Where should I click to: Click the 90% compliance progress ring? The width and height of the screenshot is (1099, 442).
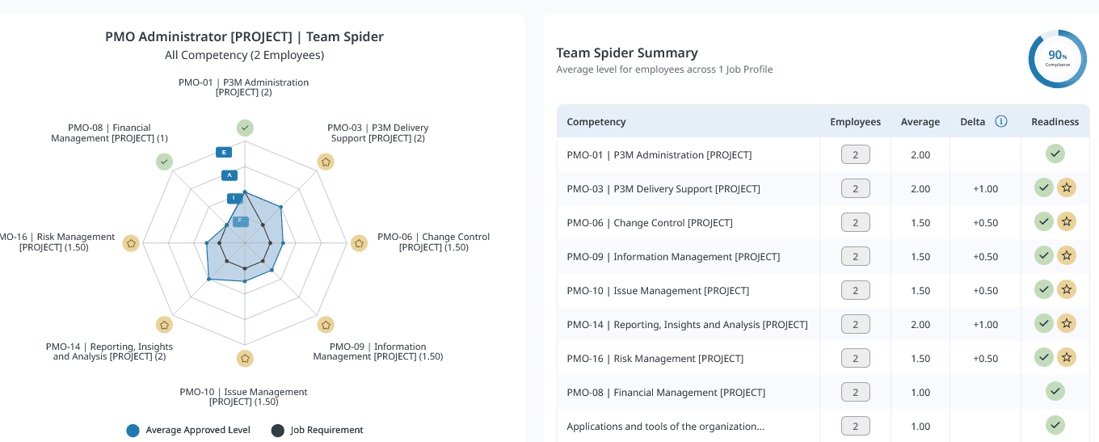pyautogui.click(x=1058, y=59)
